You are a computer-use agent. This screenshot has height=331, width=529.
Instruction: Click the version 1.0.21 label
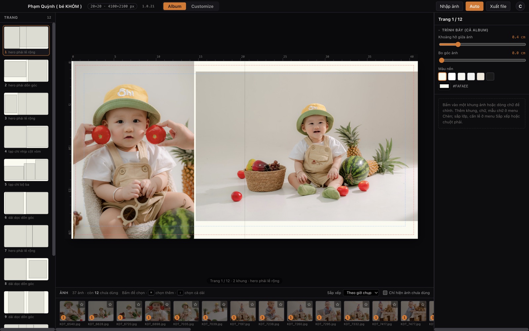coord(148,6)
